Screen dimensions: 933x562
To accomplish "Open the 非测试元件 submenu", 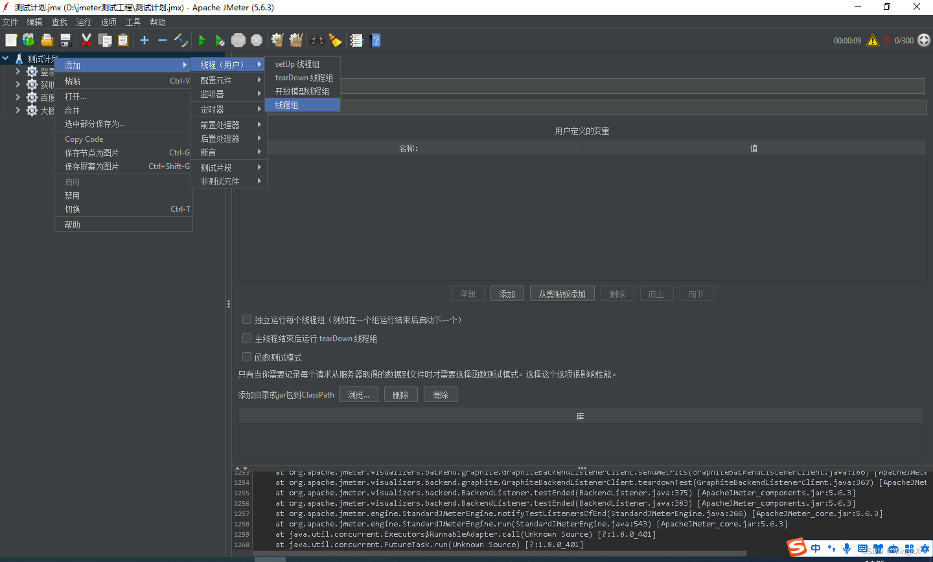I will [229, 181].
